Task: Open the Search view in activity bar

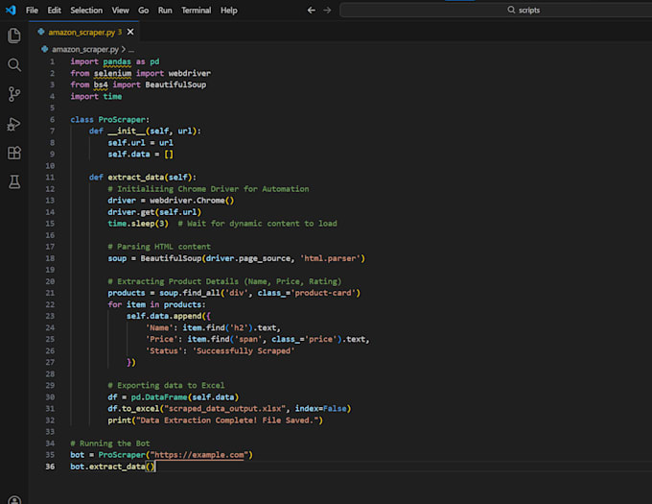Action: (14, 65)
